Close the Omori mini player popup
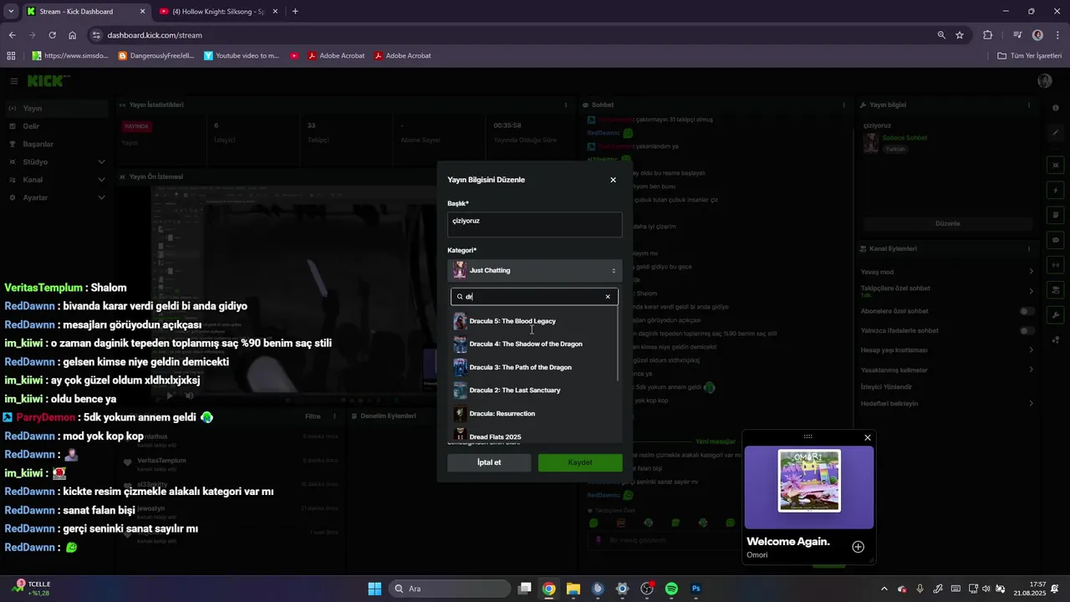The image size is (1070, 602). 868,437
